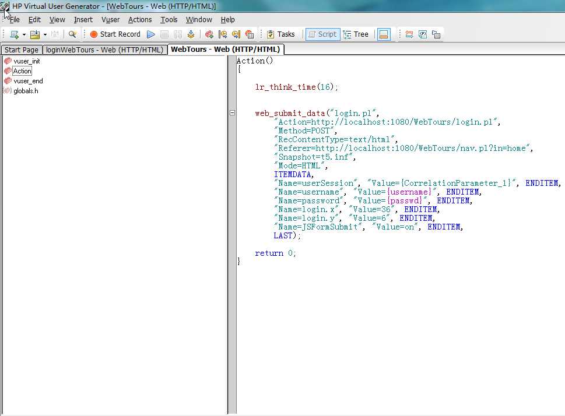This screenshot has width=565, height=416.
Task: Click the Compile script icon
Action: (191, 34)
